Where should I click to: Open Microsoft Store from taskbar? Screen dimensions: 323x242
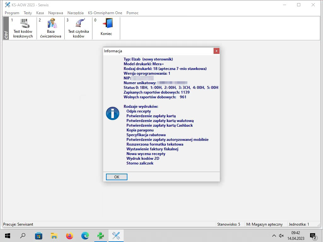pyautogui.click(x=38, y=236)
